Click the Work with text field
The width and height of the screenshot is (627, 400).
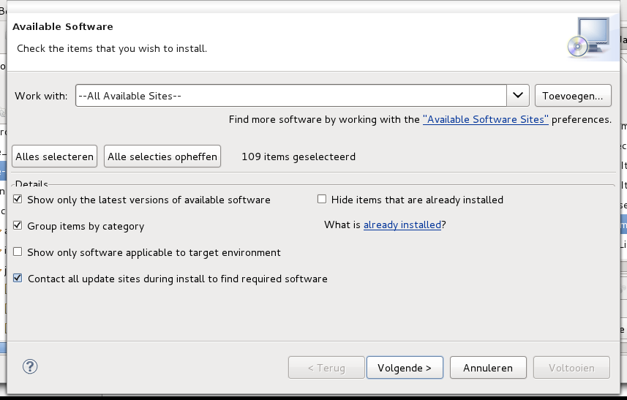[x=291, y=96]
